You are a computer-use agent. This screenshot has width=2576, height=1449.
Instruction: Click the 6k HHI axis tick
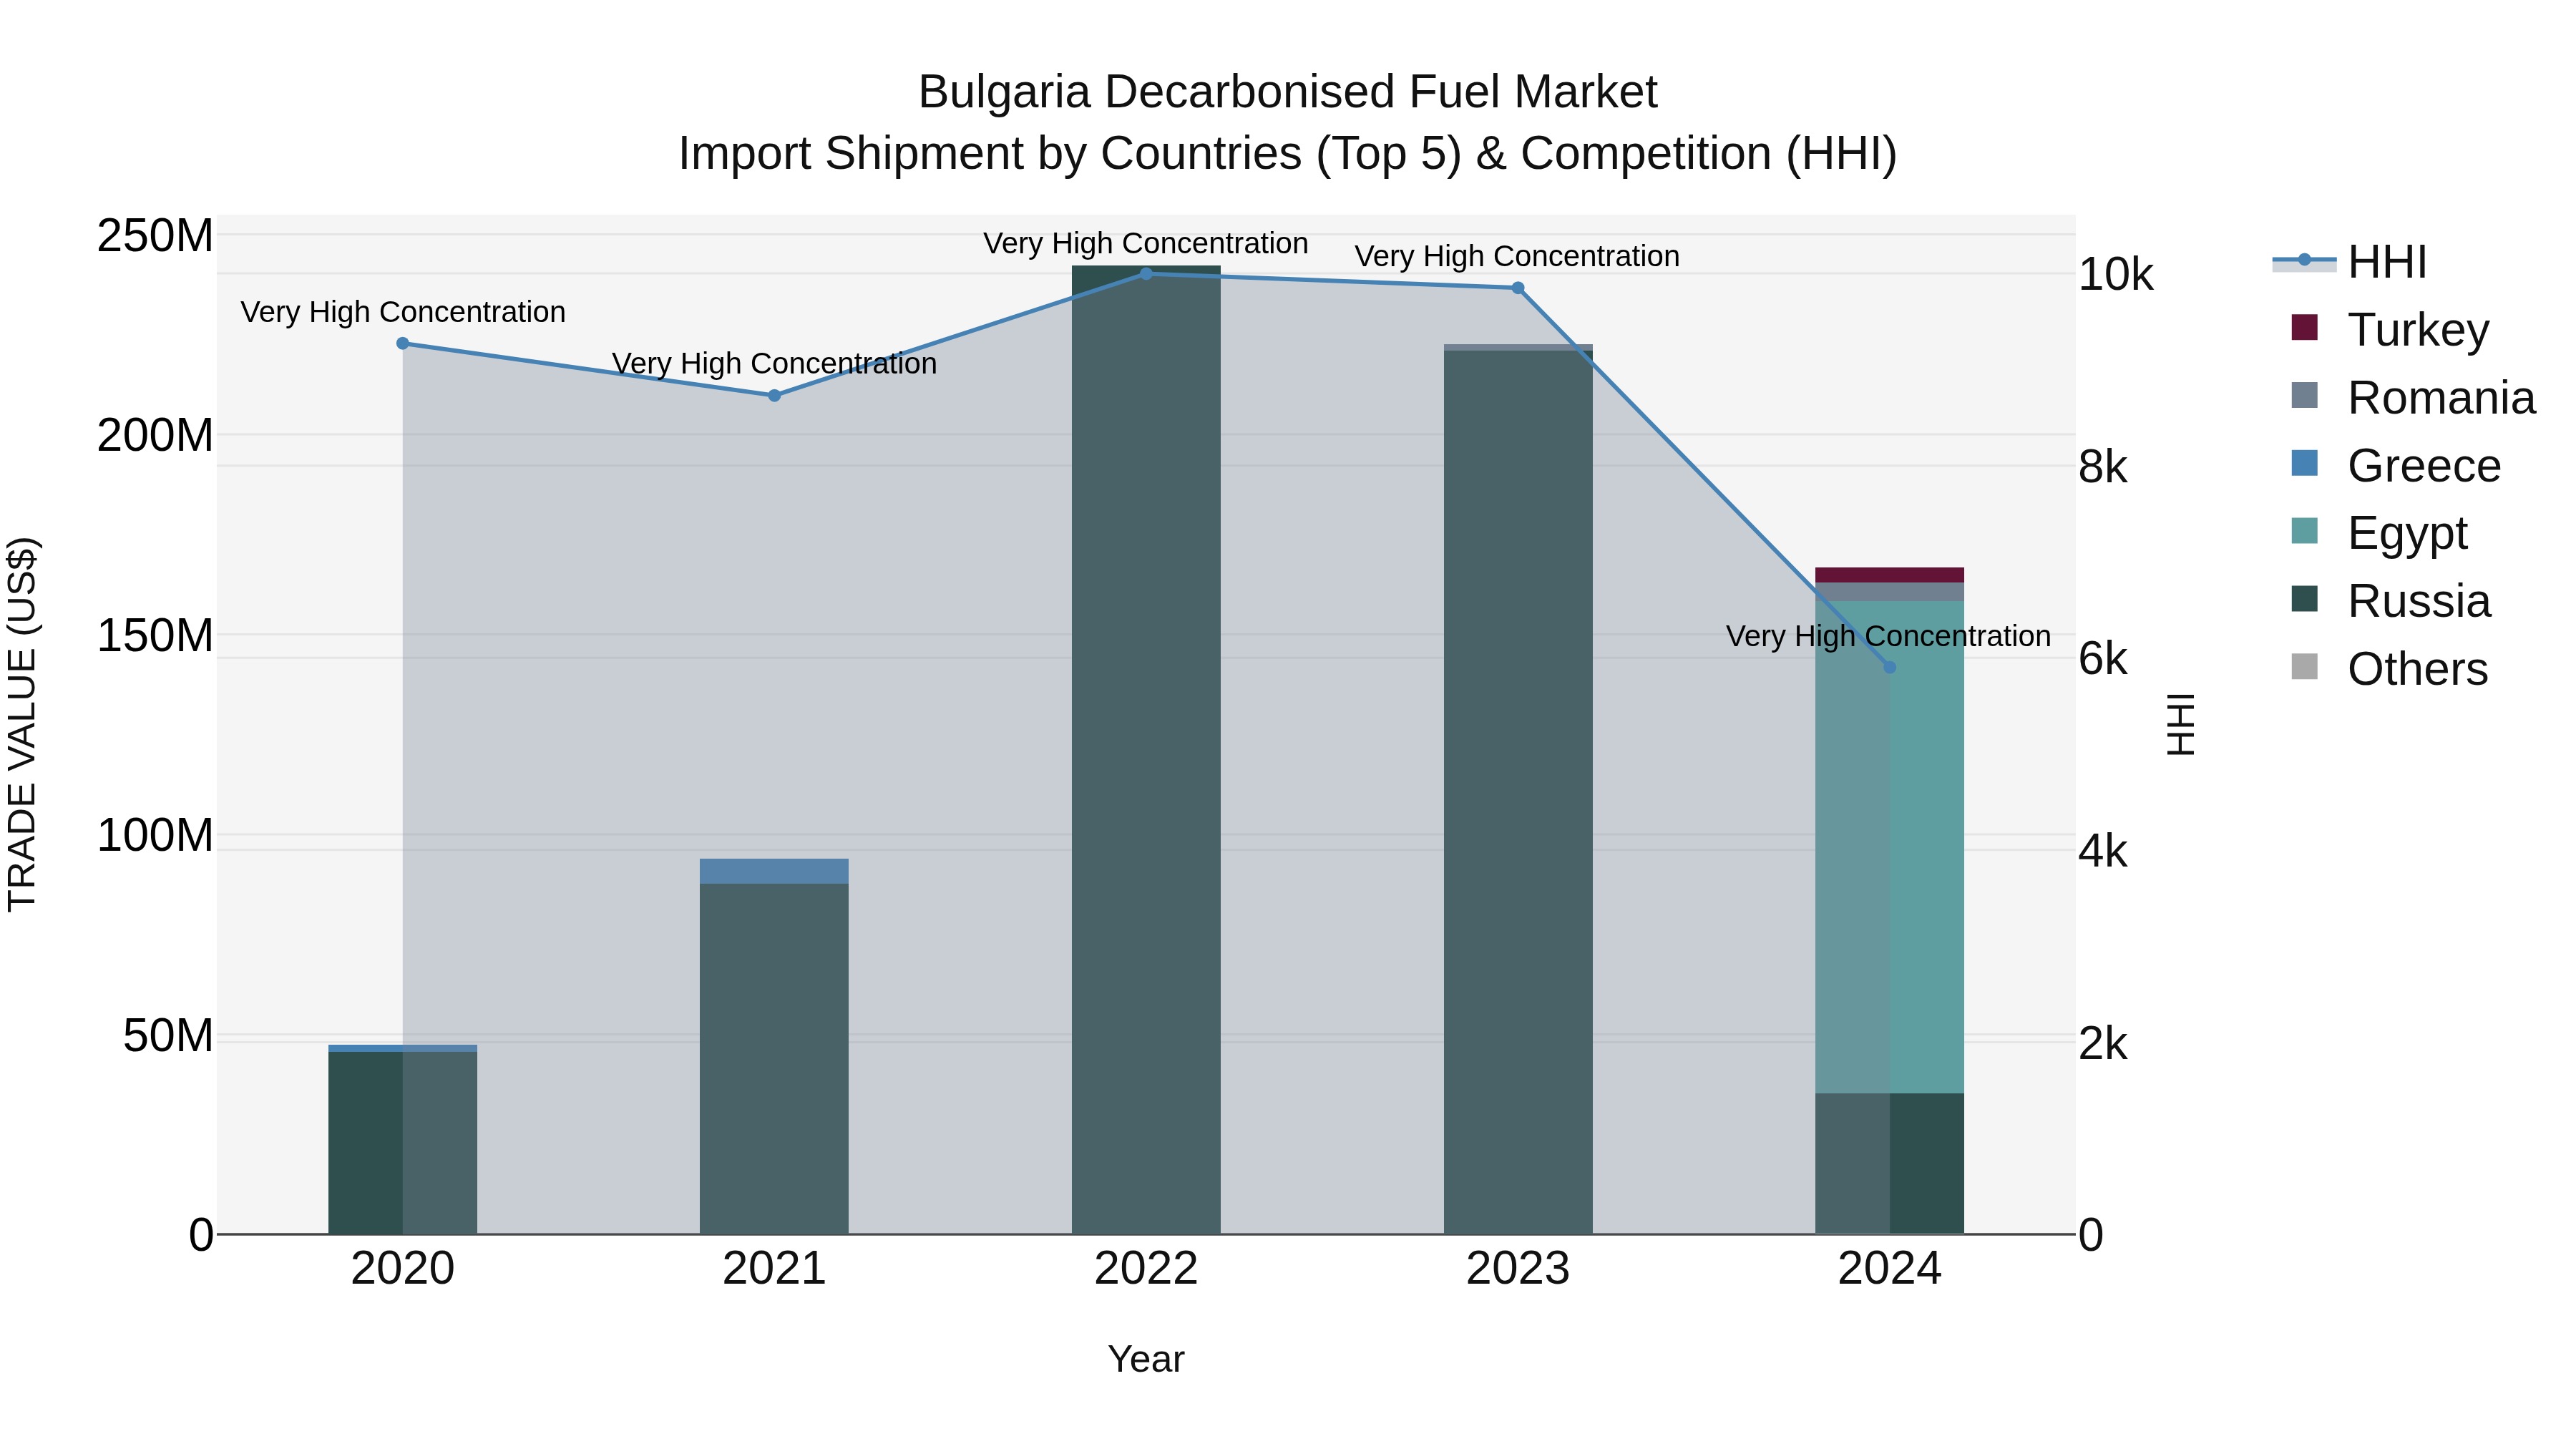[2103, 659]
